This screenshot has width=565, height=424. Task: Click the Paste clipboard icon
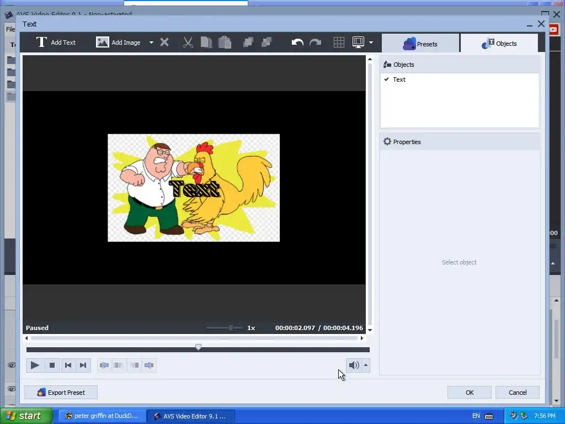pos(225,43)
